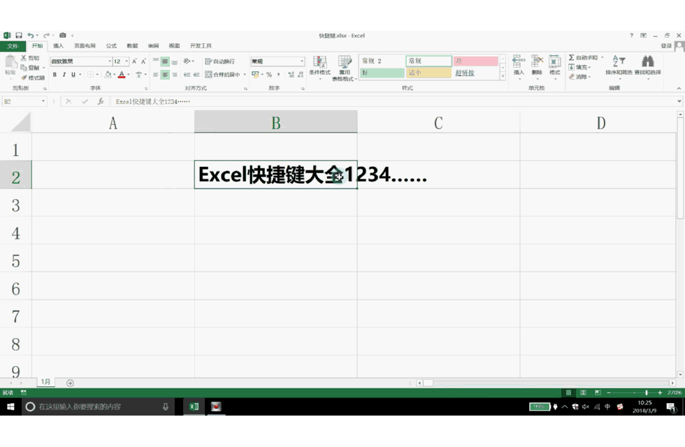Viewport: 685px width, 447px height.
Task: Click the Delete Cells (删除) icon
Action: 537,59
